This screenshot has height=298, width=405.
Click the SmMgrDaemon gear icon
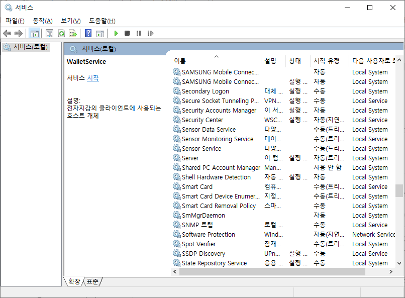click(x=177, y=215)
